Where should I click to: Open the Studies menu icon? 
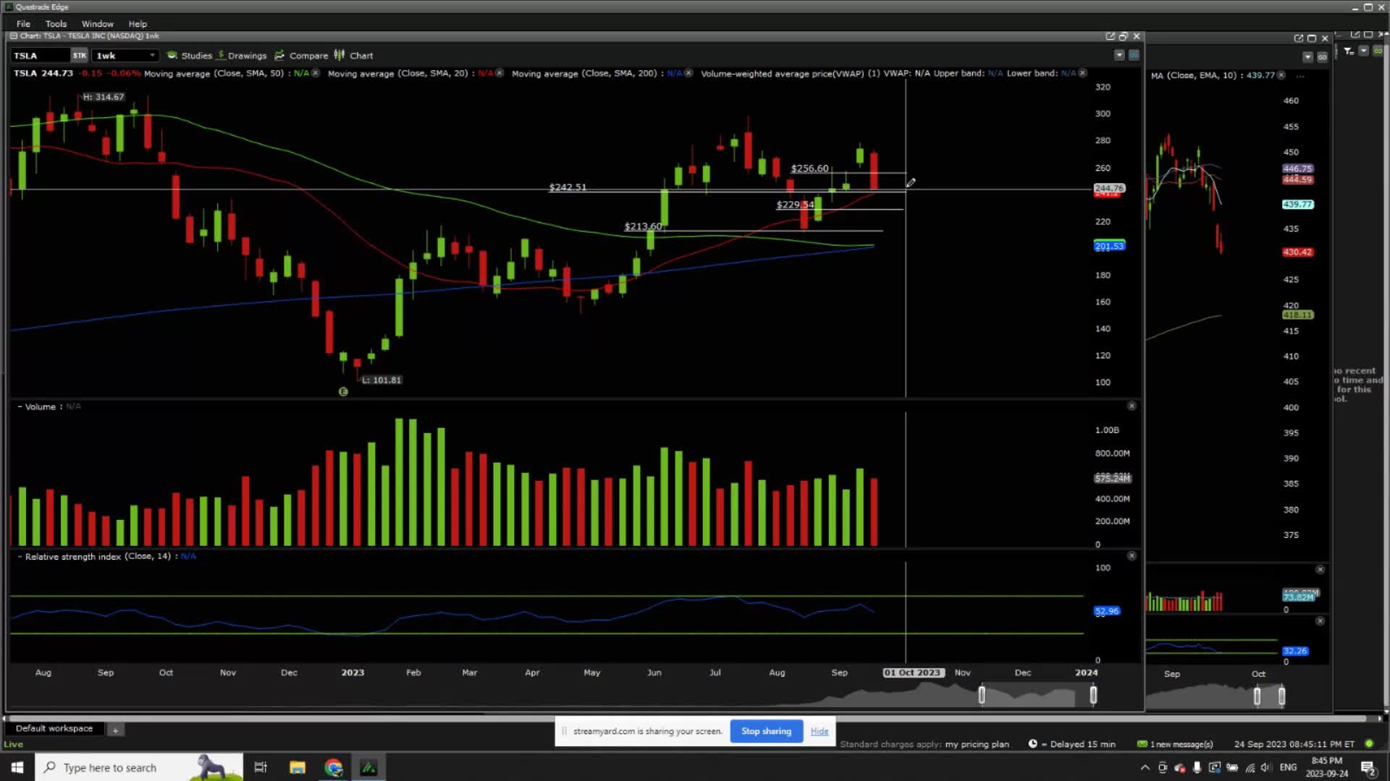pos(173,55)
